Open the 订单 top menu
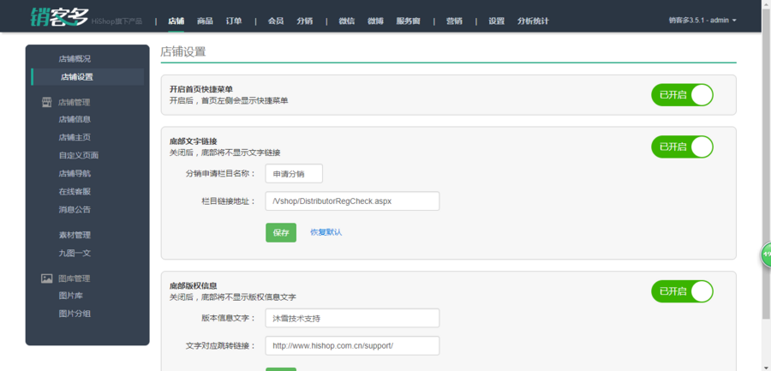This screenshot has width=771, height=371. [234, 21]
